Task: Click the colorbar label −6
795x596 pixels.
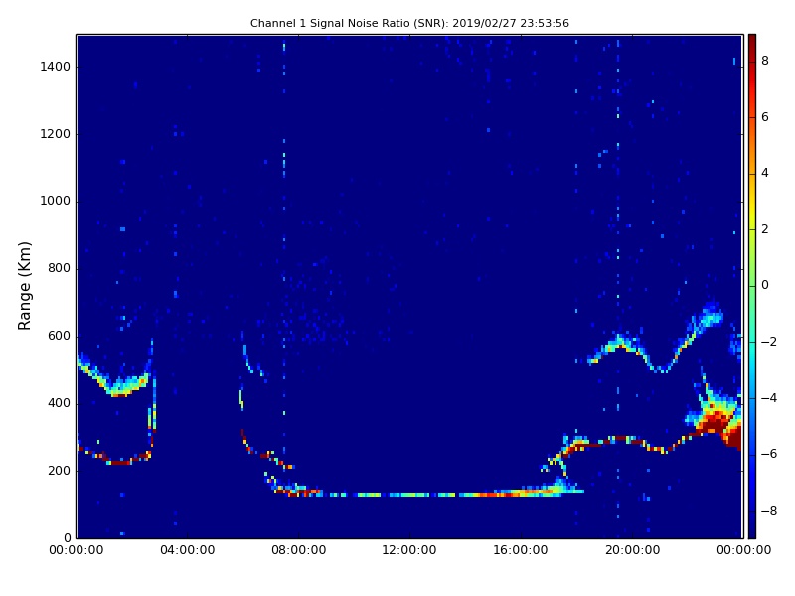Action: [x=769, y=454]
